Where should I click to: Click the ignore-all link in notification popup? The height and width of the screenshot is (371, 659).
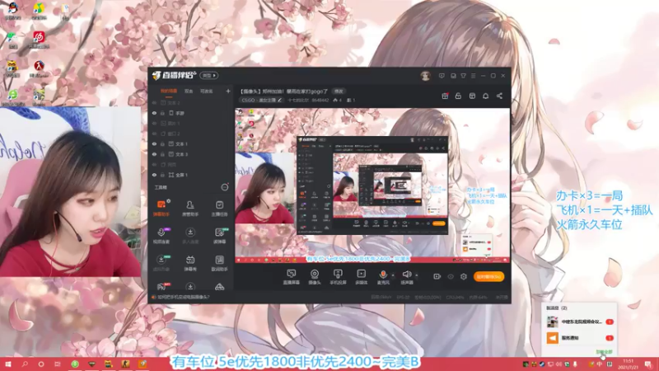coord(604,352)
